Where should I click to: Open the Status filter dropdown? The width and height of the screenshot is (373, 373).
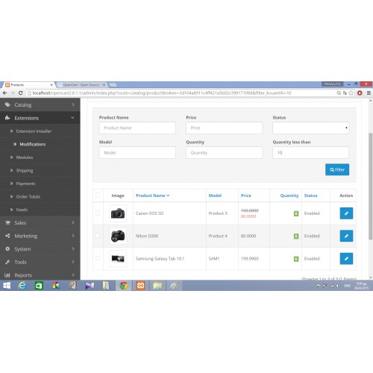311,128
